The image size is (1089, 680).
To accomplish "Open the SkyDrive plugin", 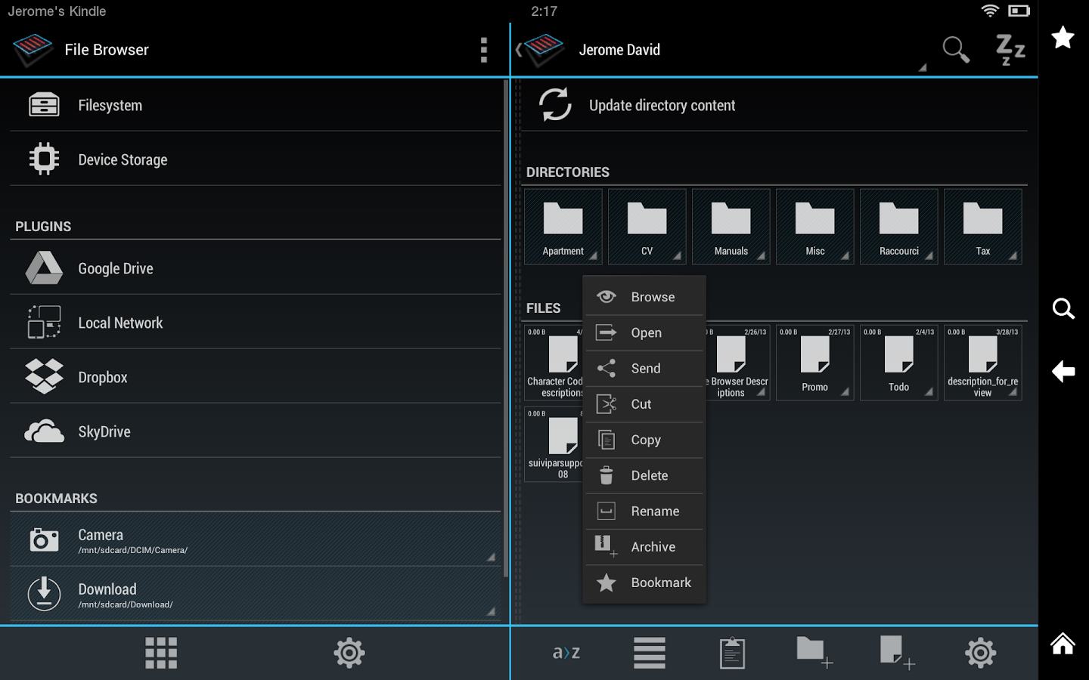I will pos(256,431).
